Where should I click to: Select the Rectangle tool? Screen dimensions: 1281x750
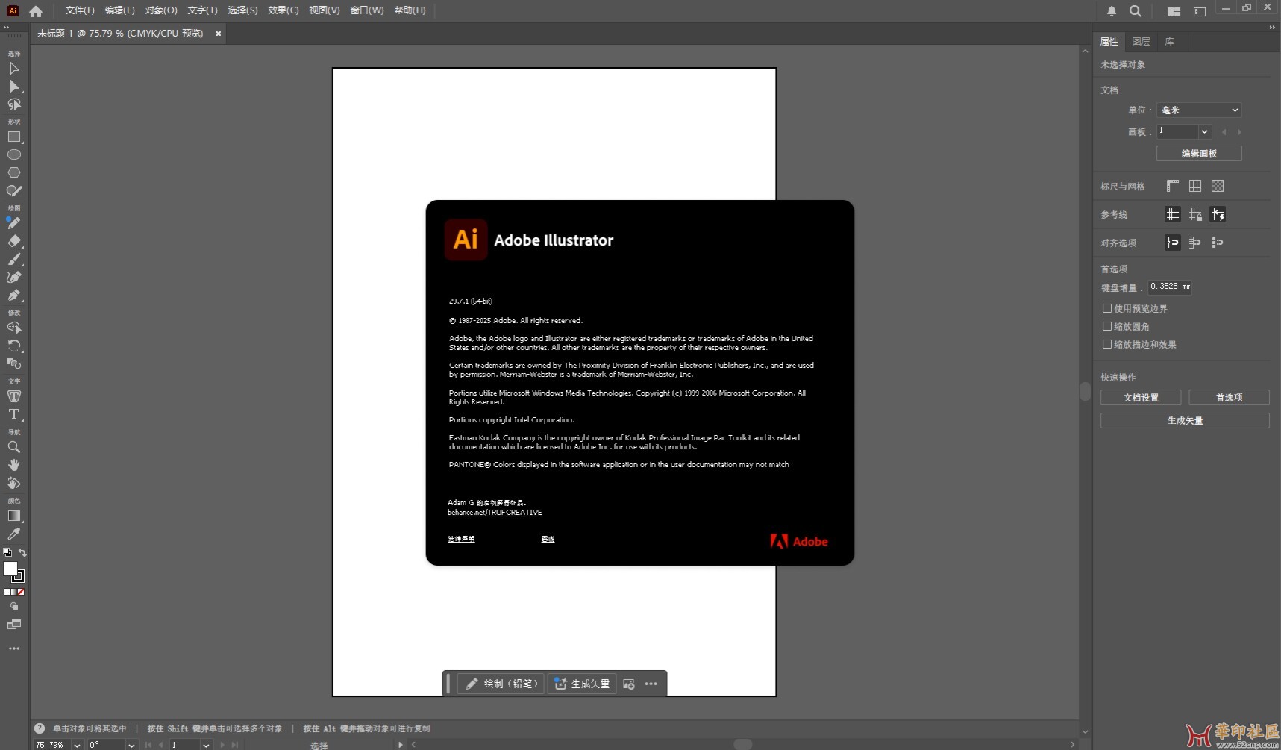tap(13, 137)
